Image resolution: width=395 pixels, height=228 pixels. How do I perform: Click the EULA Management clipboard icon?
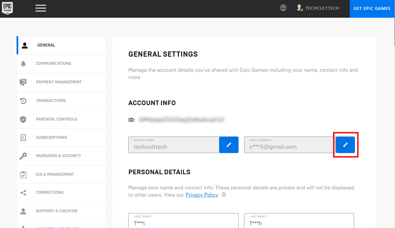click(23, 175)
